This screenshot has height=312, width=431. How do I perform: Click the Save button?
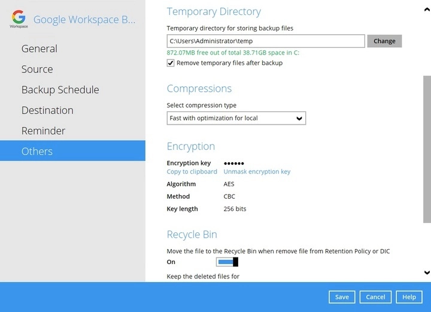342,297
